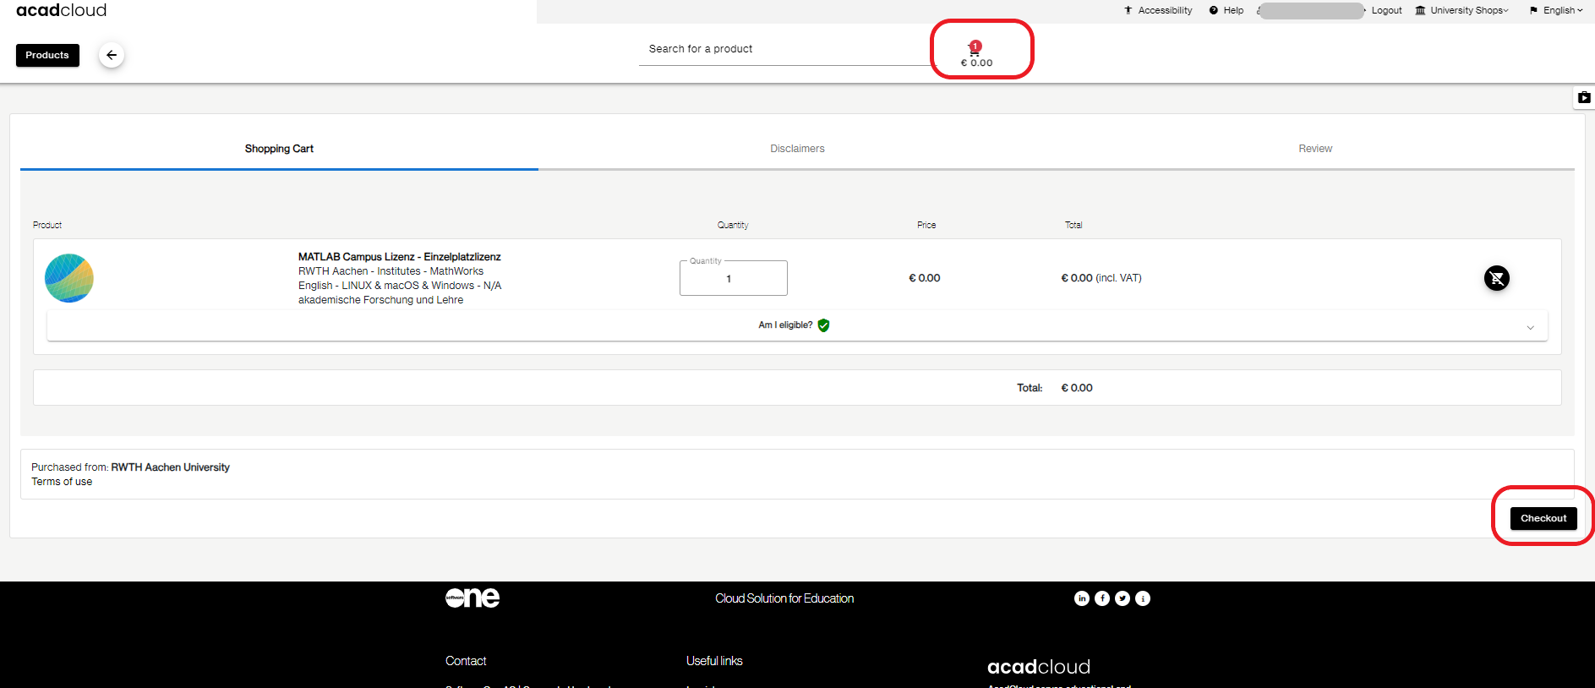Open the LinkedIn icon in the footer

pyautogui.click(x=1082, y=598)
